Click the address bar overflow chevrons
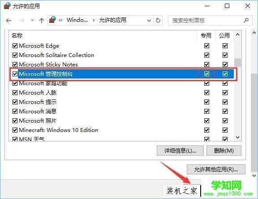The width and height of the screenshot is (258, 199). click(60, 21)
